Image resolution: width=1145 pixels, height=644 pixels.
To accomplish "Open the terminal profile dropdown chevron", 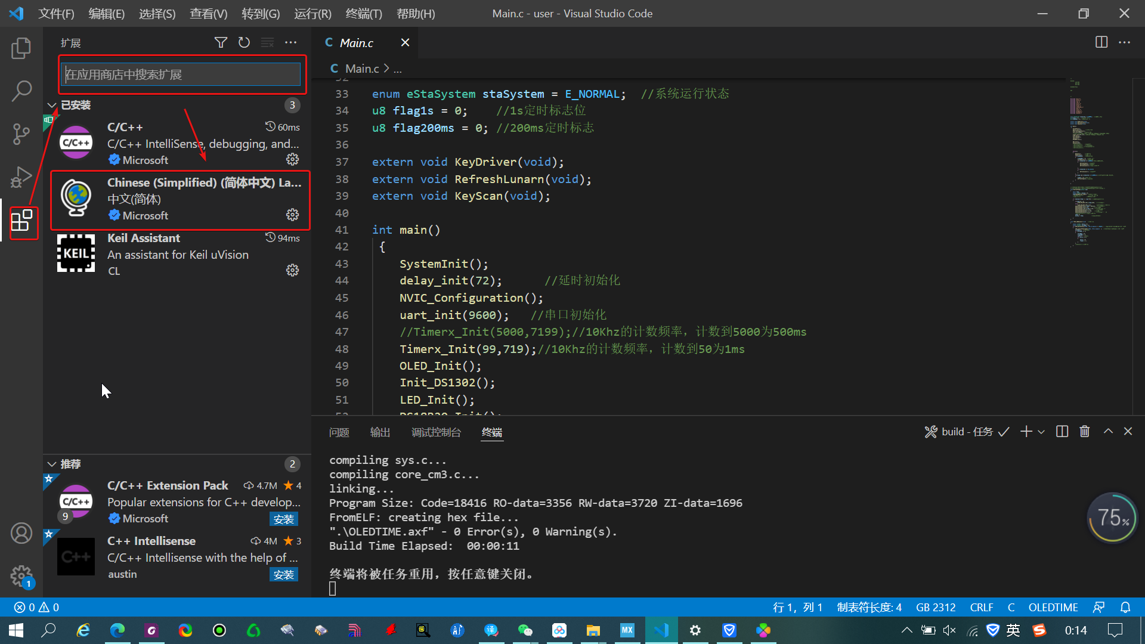I will pos(1041,431).
